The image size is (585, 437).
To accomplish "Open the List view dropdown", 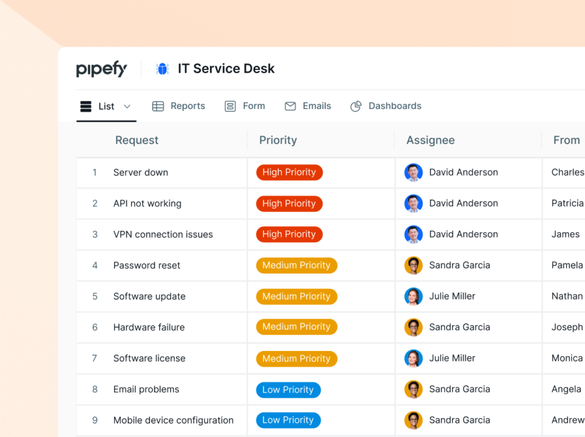I will pyautogui.click(x=128, y=105).
